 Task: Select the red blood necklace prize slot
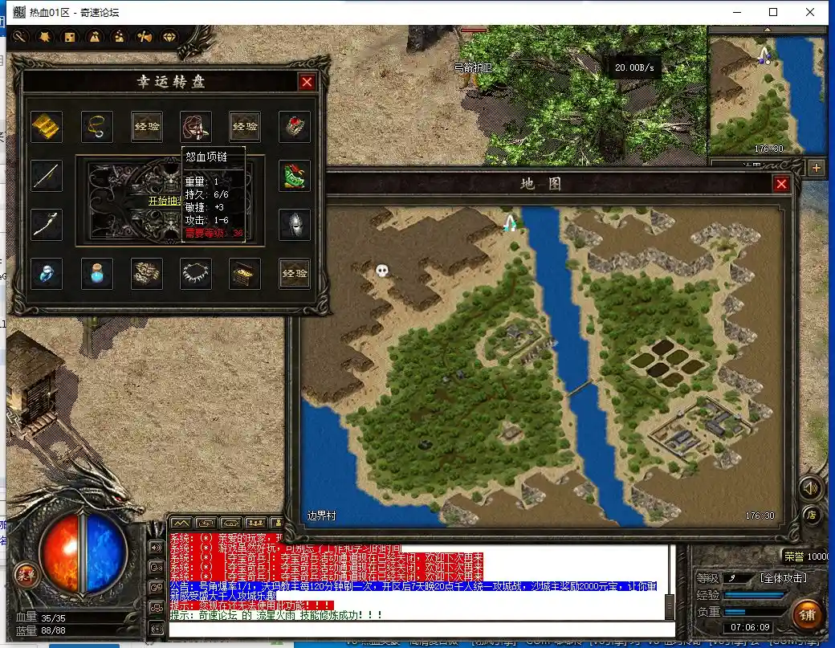pyautogui.click(x=195, y=127)
